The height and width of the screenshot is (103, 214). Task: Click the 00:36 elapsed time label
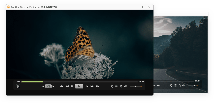coord(17,82)
